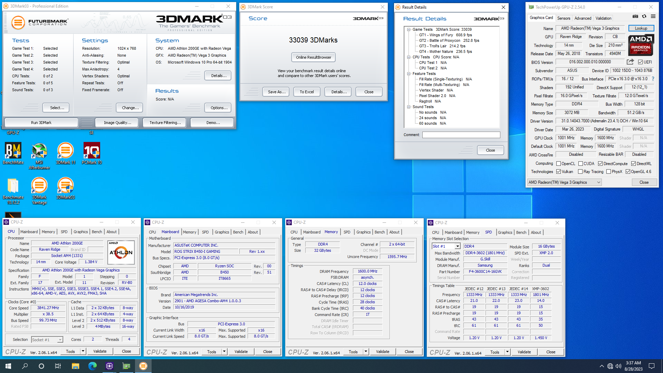Open Task View on the taskbar

coord(58,366)
